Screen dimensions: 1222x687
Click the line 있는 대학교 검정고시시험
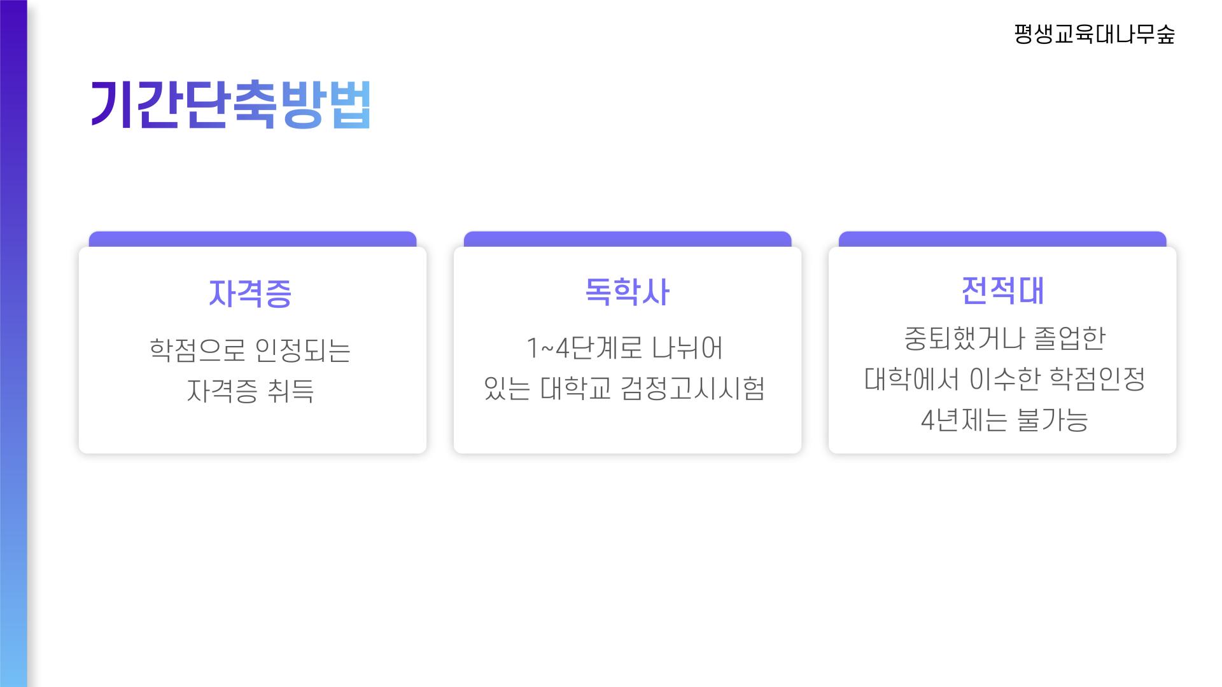pos(624,388)
